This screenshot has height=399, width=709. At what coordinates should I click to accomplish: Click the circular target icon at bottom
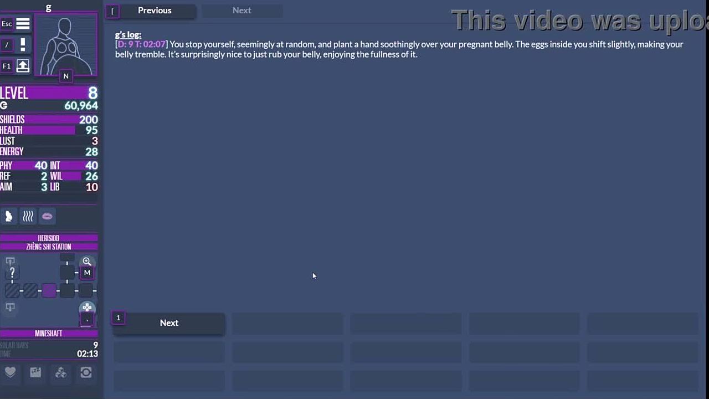point(86,373)
